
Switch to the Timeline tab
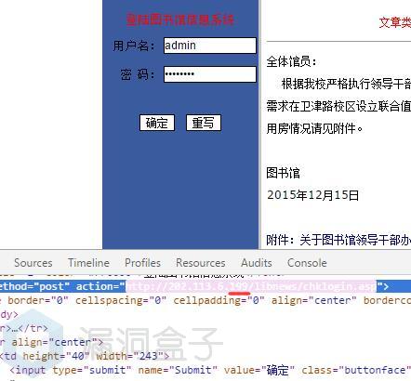pos(88,263)
